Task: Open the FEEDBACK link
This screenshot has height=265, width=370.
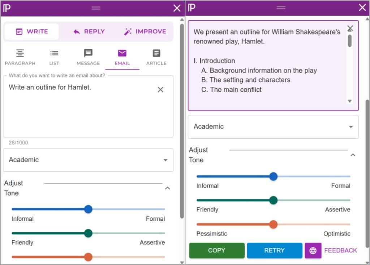Action: coord(340,251)
